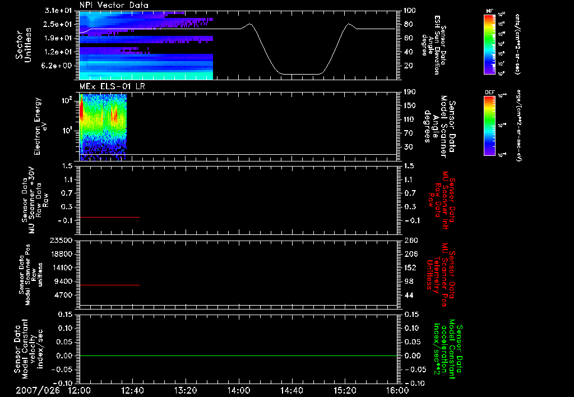Image resolution: width=574 pixels, height=397 pixels.
Task: Click the red MU Scanner Pos Telemetry label
Action: pyautogui.click(x=441, y=275)
